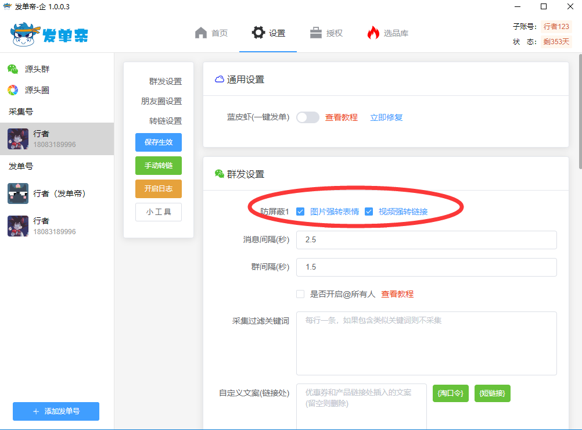Screen dimensions: 582x430
Task: Click the colorful shutter icon beside 源头圈
Action: [13, 90]
